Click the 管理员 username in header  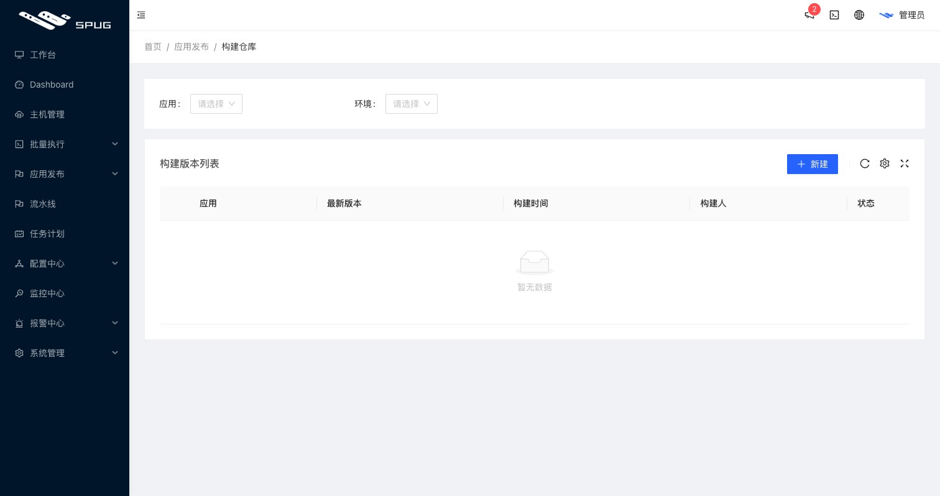pyautogui.click(x=911, y=15)
